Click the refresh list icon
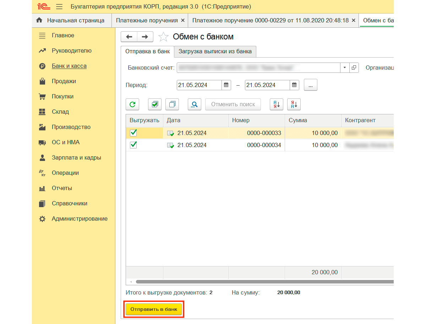This screenshot has height=324, width=426. 132,104
